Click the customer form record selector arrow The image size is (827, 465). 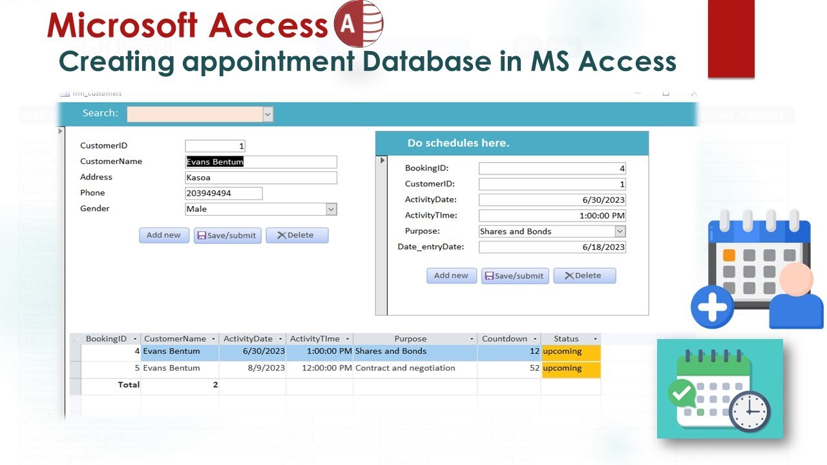(61, 131)
